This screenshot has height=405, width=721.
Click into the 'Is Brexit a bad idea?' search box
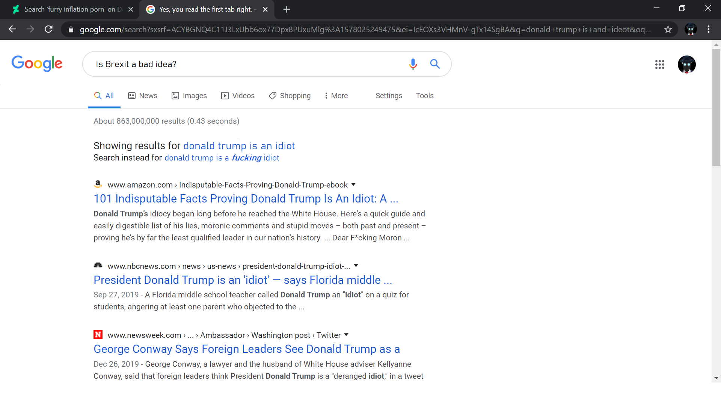coord(244,64)
